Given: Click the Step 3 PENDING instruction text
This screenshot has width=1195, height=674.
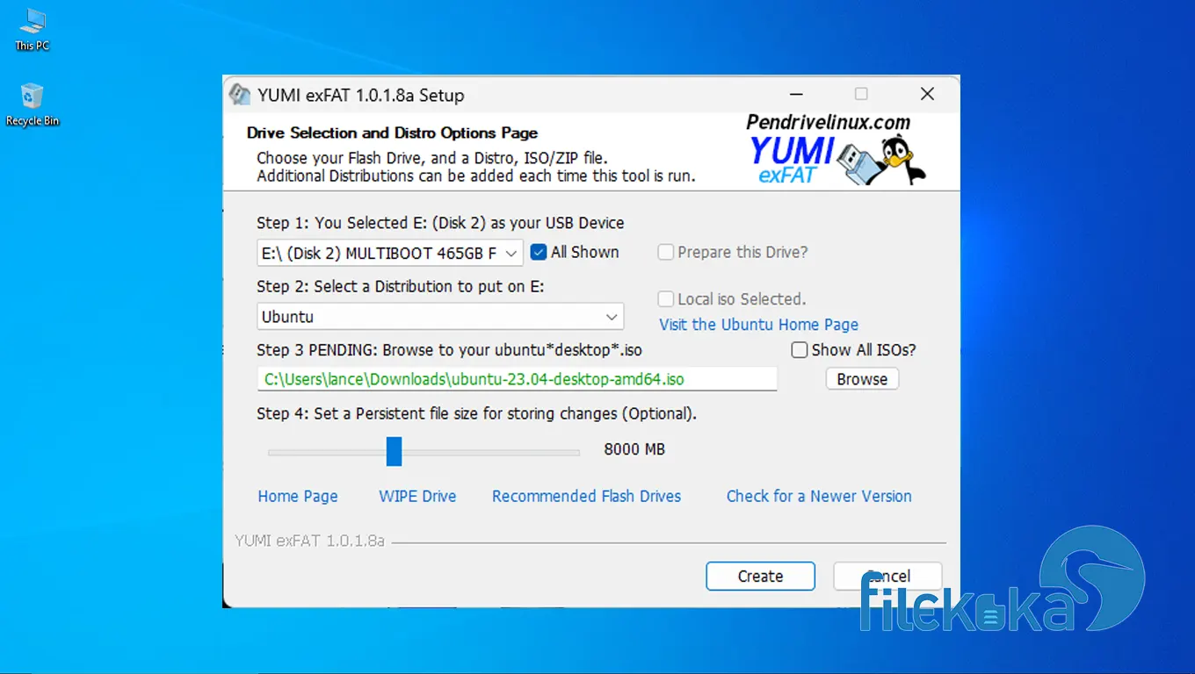Looking at the screenshot, I should click(x=449, y=350).
